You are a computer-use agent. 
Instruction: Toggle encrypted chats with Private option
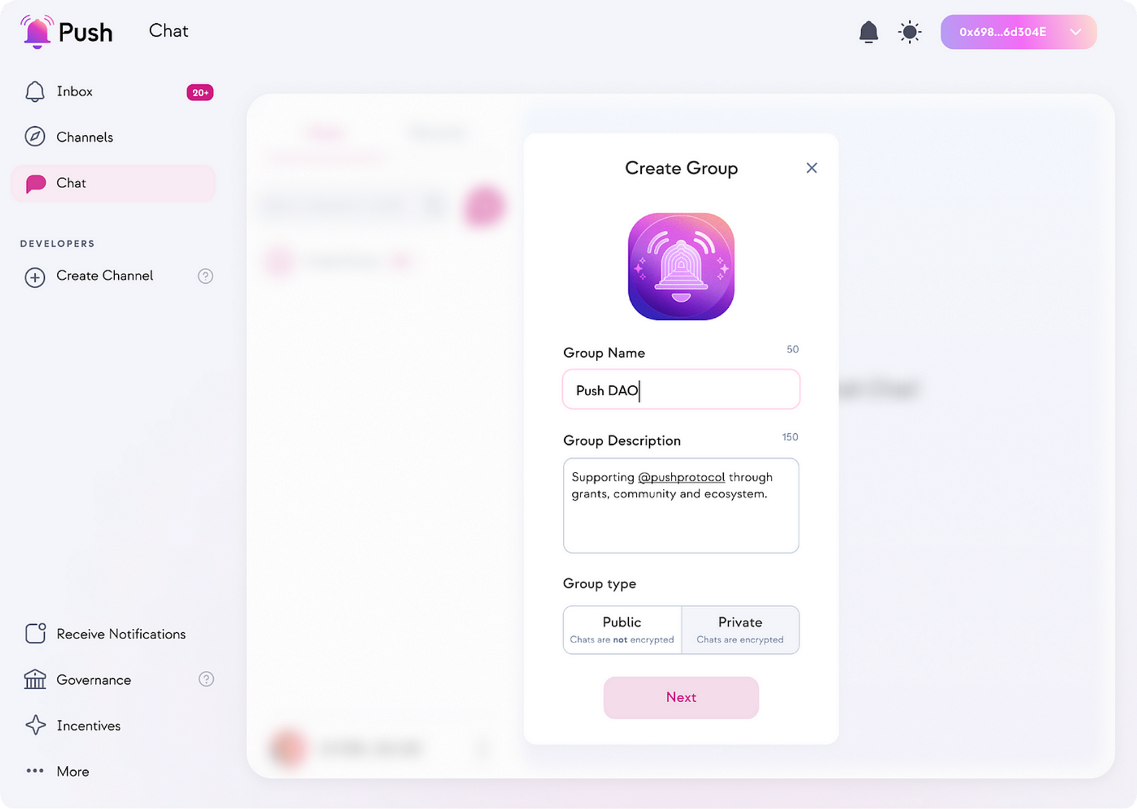pyautogui.click(x=740, y=629)
